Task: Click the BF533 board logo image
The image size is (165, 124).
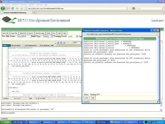Action: pyautogui.click(x=9, y=20)
